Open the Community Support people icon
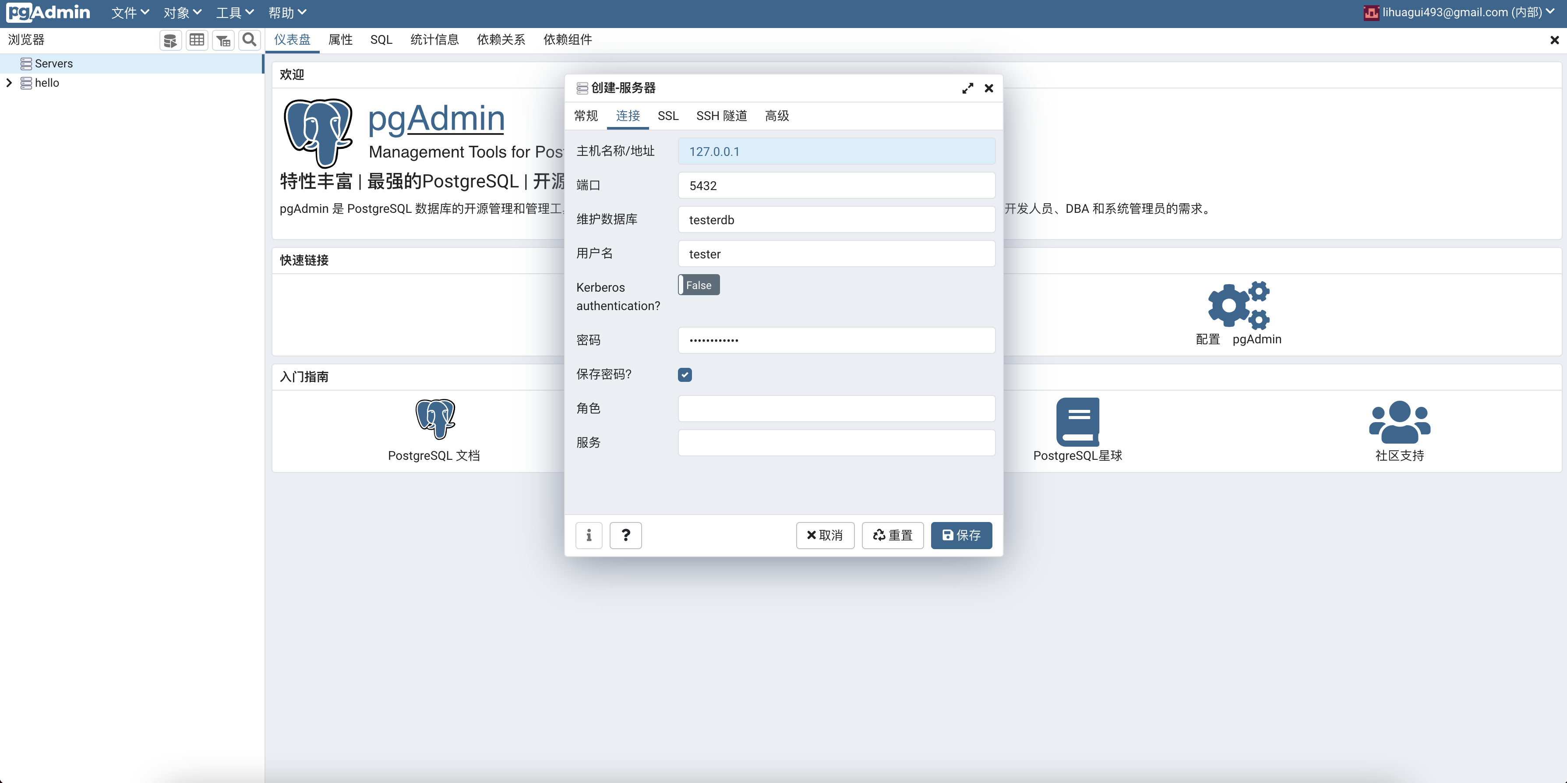Image resolution: width=1567 pixels, height=783 pixels. (x=1400, y=422)
